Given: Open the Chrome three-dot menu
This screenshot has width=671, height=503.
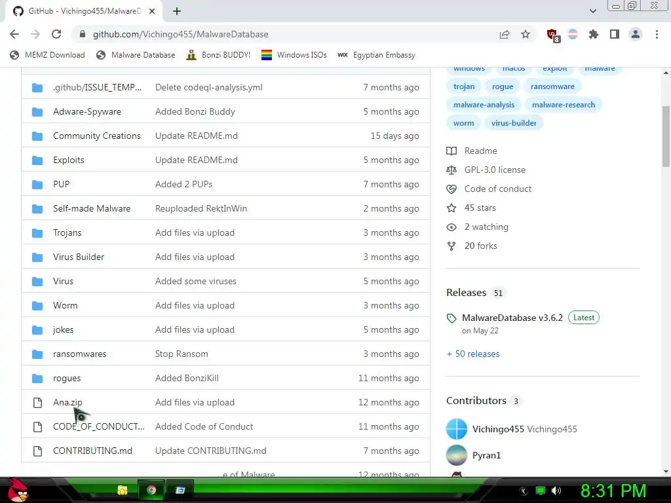Looking at the screenshot, I should point(657,34).
